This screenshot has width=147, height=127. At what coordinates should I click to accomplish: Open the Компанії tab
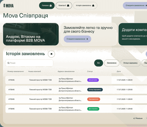pos(64,6)
